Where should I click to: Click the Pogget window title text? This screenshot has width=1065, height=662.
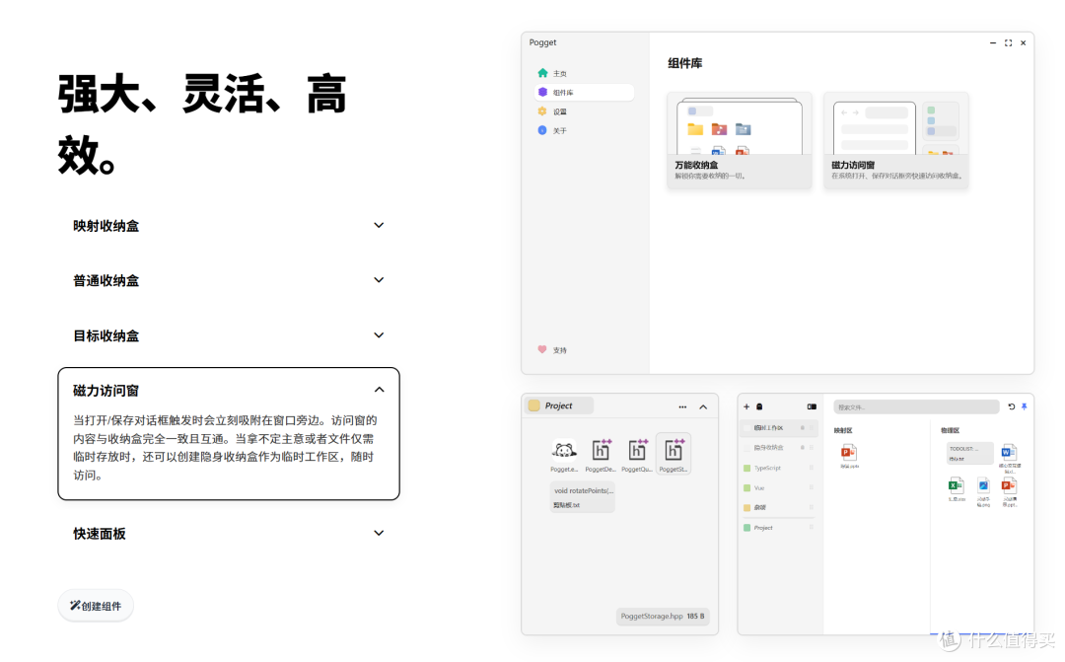(542, 42)
